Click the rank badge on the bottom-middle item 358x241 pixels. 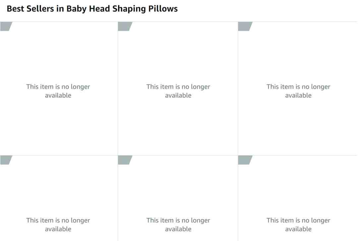[125, 160]
